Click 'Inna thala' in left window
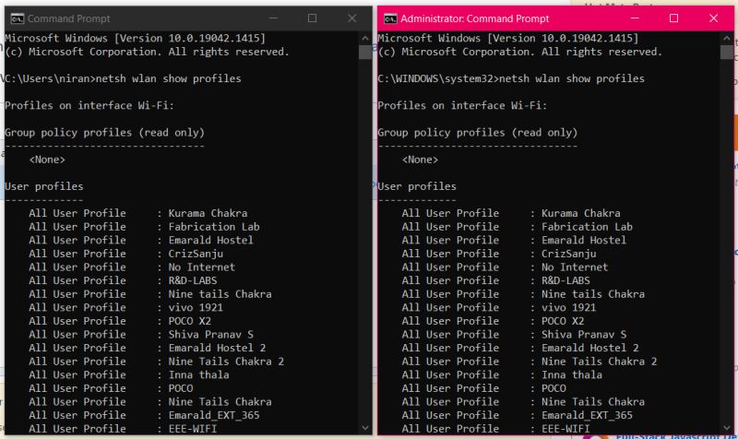 (x=198, y=375)
